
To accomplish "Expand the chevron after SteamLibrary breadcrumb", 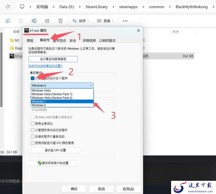I will [x=113, y=7].
